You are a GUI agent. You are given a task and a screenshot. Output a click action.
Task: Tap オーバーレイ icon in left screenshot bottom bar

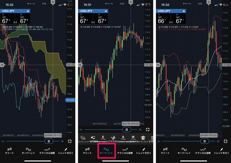coord(28,151)
